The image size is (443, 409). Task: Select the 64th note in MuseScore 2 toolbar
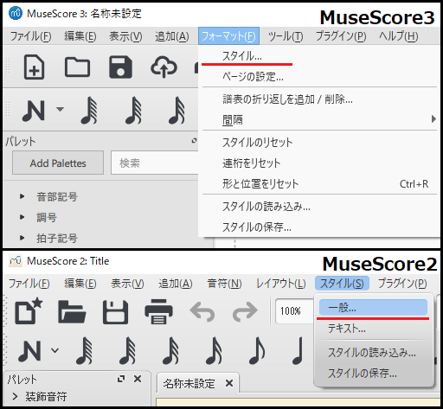point(127,350)
